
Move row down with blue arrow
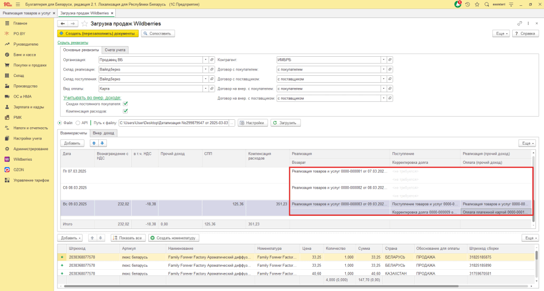103,143
